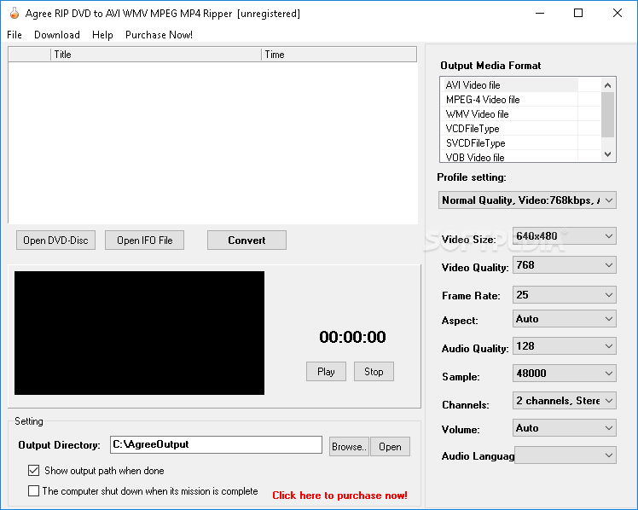Select AVI Video file format
The width and height of the screenshot is (638, 510).
click(508, 85)
